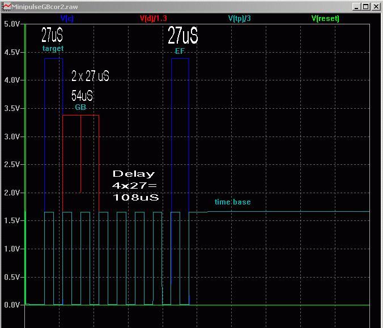
Task: Click the 'GB' annotation text
Action: (80, 107)
